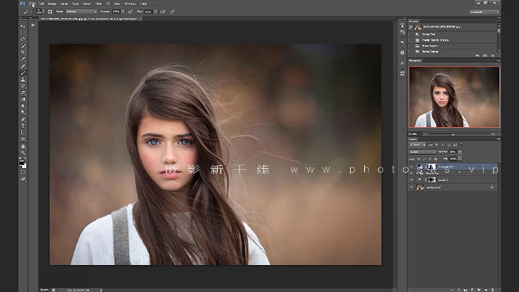Select the Crop tool
The height and width of the screenshot is (292, 519).
coord(23,53)
